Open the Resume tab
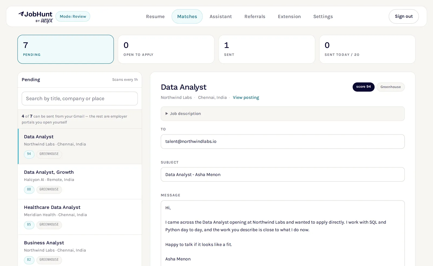Image resolution: width=433 pixels, height=266 pixels. pos(155,17)
